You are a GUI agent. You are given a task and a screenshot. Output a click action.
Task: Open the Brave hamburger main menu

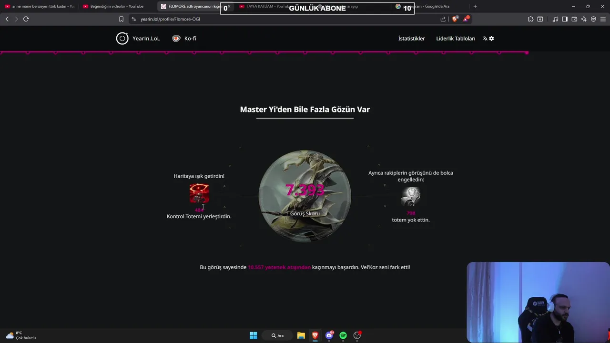(x=603, y=19)
